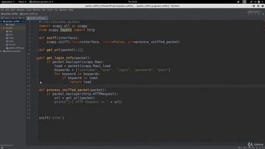Select the images folder in project tree

tap(10, 25)
